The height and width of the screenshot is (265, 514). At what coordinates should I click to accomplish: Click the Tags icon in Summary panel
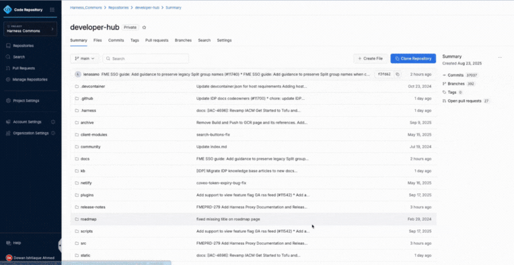pos(444,92)
